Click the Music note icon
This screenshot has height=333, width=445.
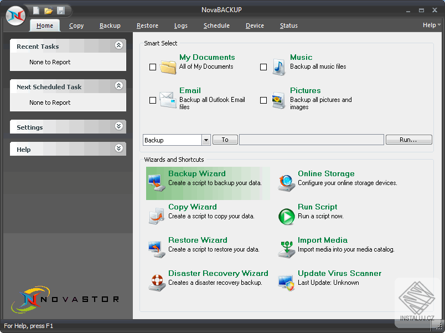point(279,67)
